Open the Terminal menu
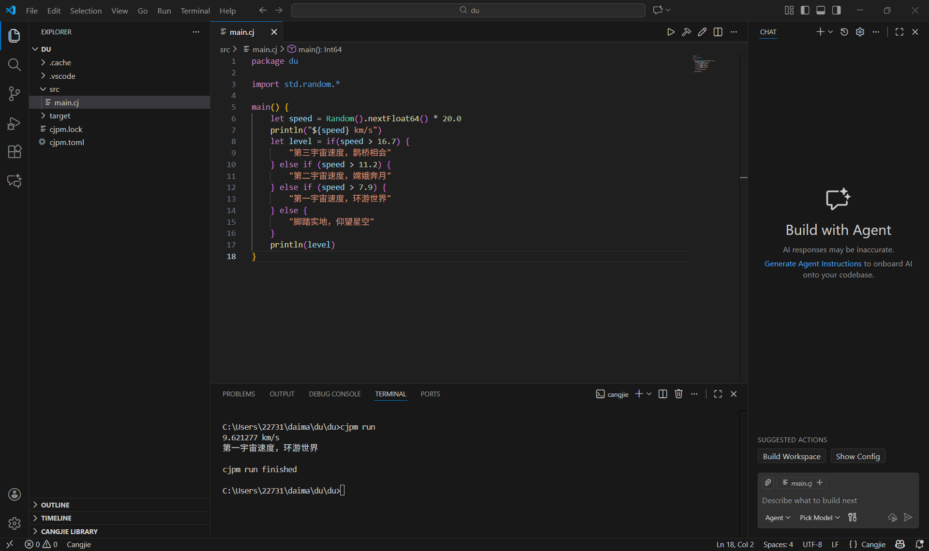This screenshot has width=929, height=551. pos(195,11)
